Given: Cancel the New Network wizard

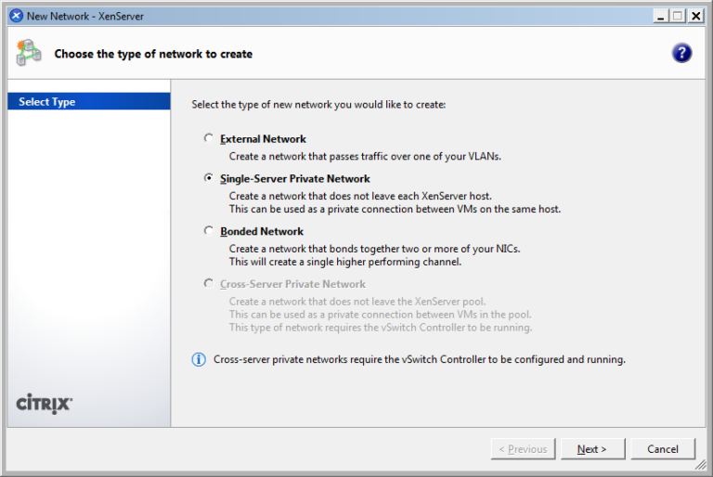Looking at the screenshot, I should [662, 449].
